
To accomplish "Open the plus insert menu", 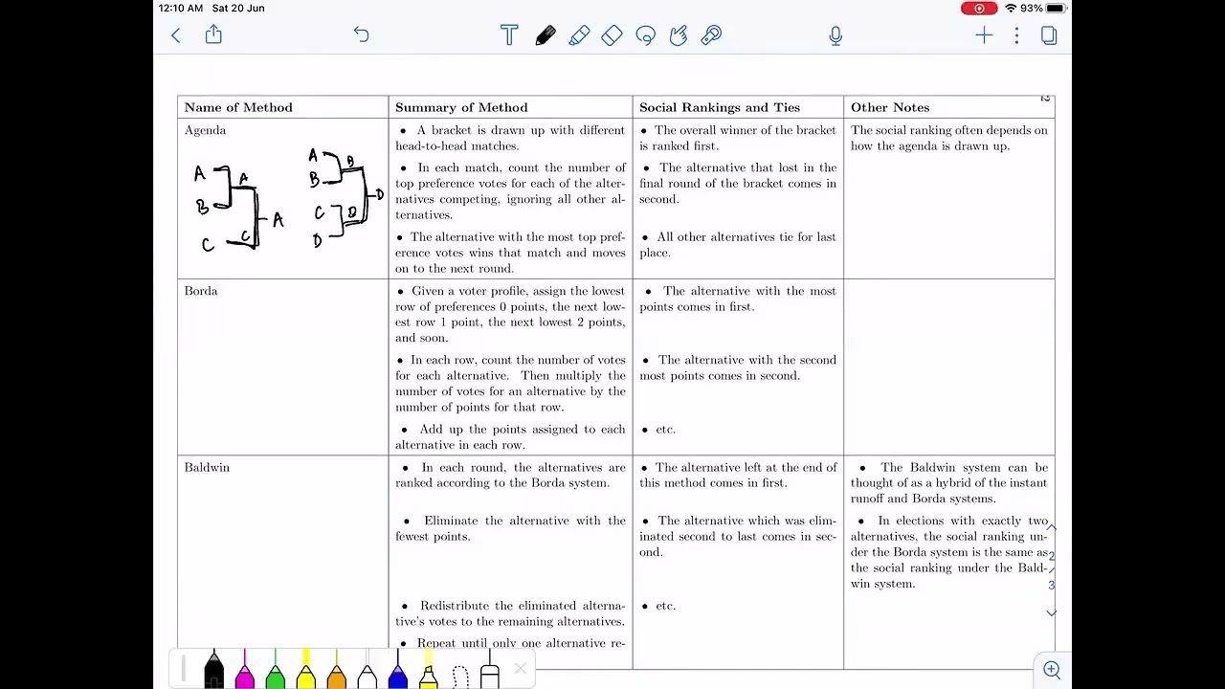I will click(x=984, y=35).
